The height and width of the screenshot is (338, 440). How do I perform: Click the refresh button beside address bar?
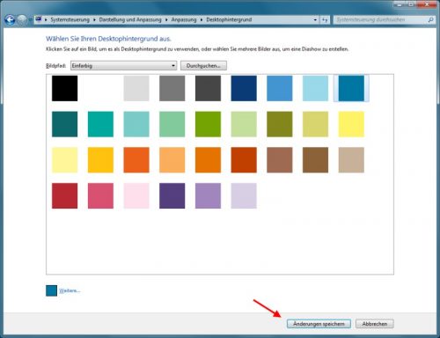click(325, 19)
